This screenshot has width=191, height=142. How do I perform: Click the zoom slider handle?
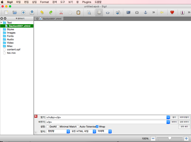tap(170, 138)
